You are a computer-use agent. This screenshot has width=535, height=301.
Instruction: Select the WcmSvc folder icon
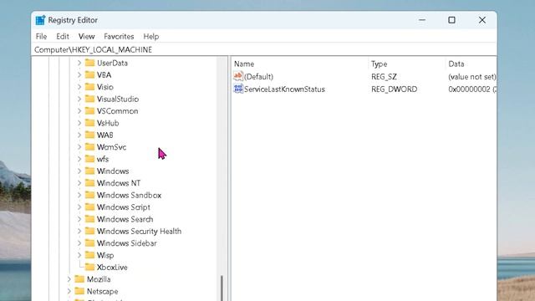89,147
